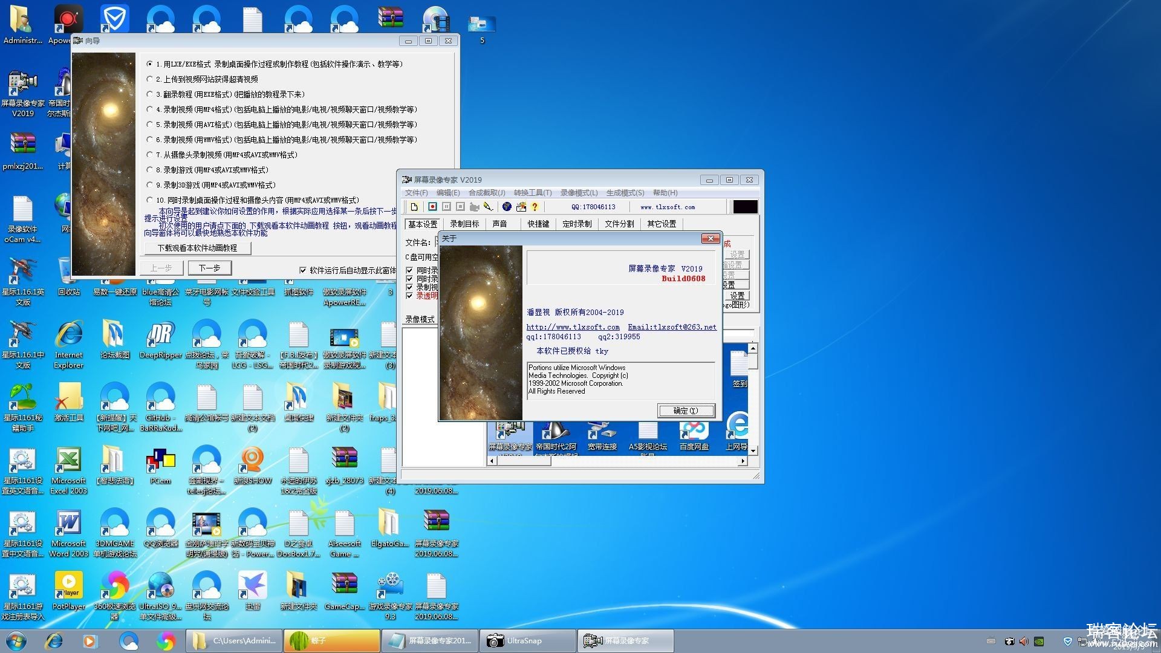The image size is (1161, 653).
Task: Open the 录像模式(L) menu
Action: point(579,193)
